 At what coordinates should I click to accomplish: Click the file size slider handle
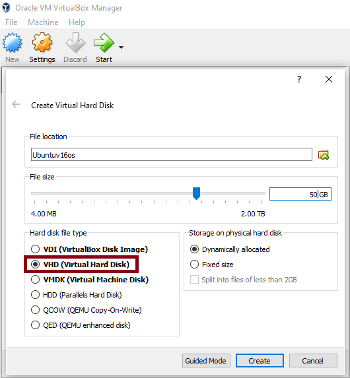coord(197,193)
